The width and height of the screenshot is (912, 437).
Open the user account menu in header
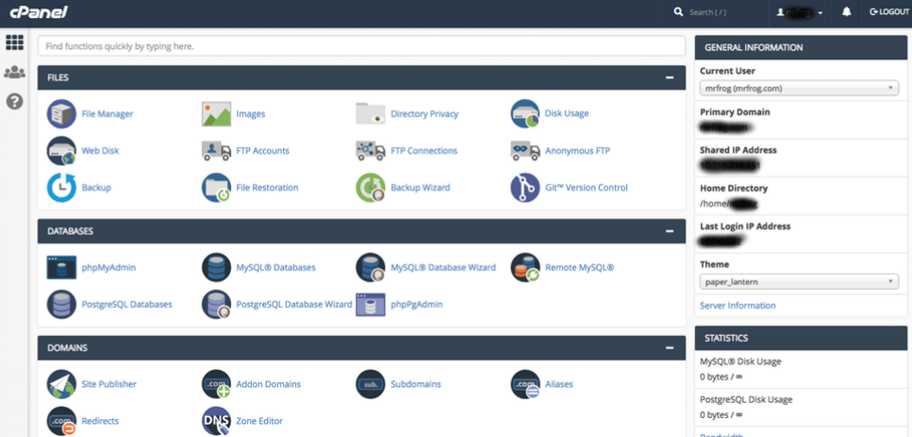(800, 12)
